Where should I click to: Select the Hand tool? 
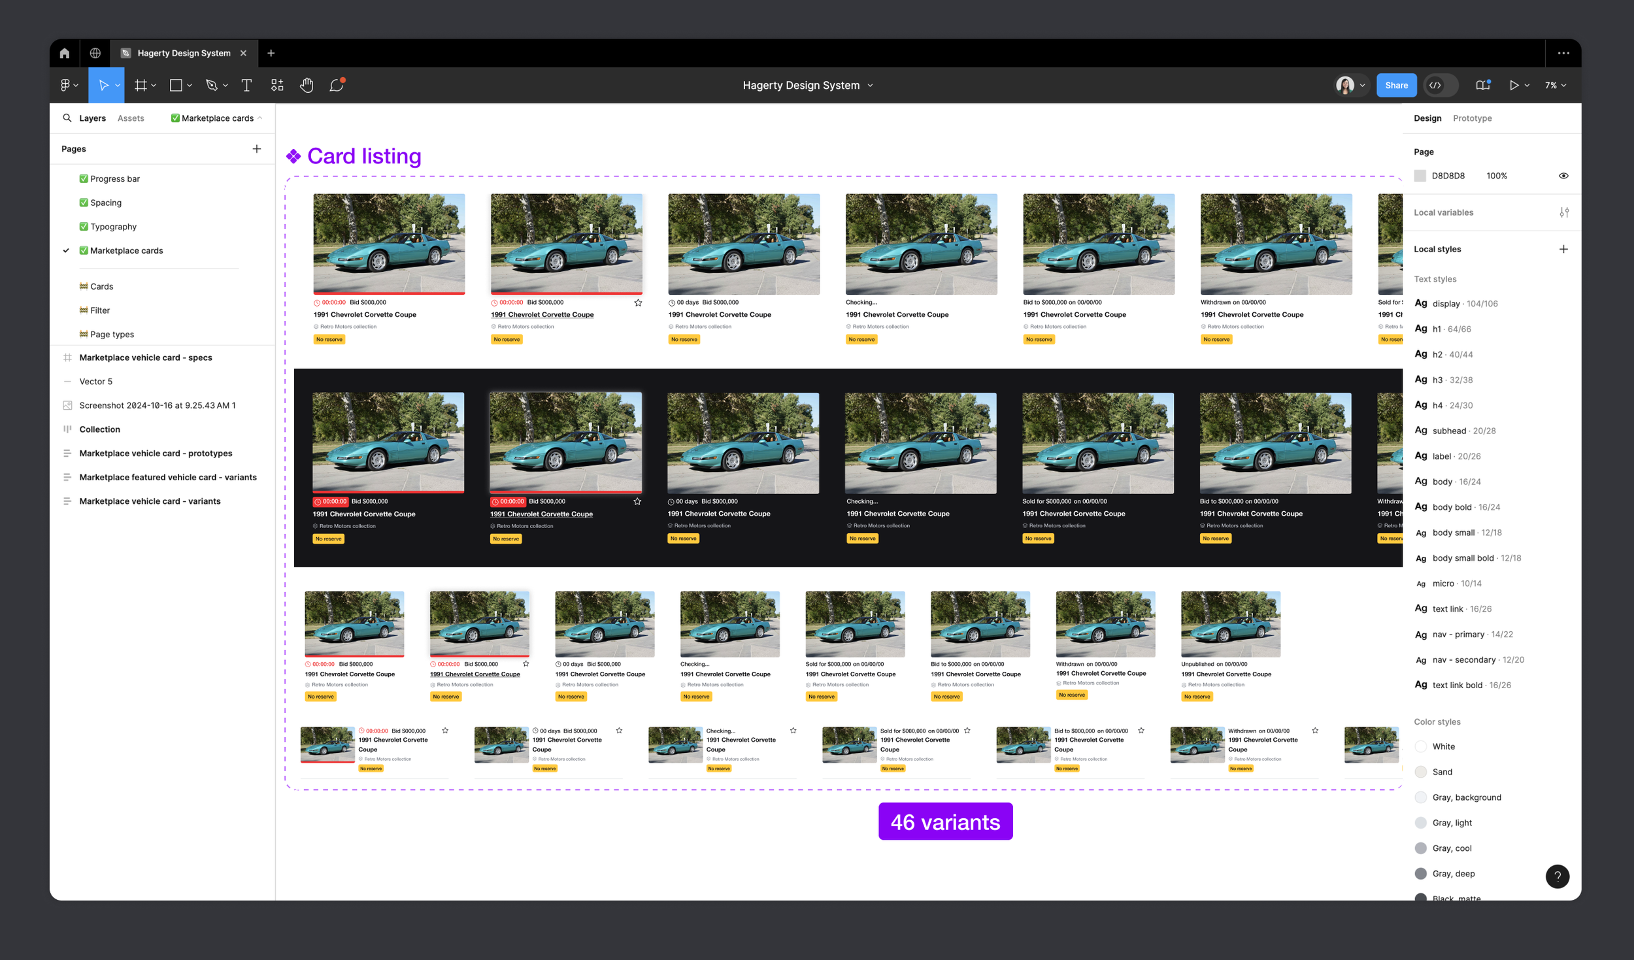307,85
